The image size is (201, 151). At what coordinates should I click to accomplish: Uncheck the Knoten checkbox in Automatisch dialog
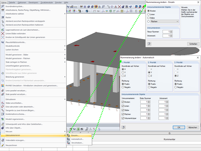[x=123, y=102]
